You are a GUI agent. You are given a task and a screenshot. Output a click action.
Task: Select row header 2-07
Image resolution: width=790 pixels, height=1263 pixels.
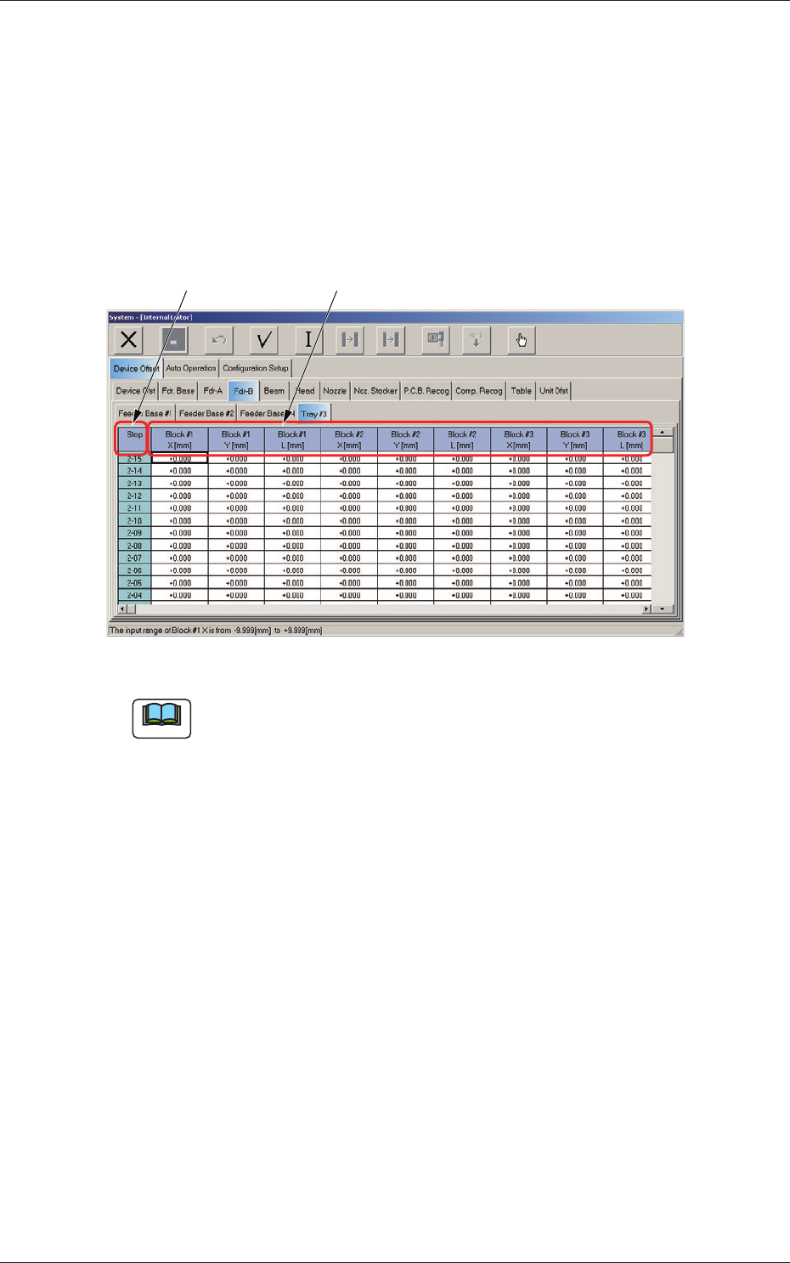pyautogui.click(x=135, y=558)
